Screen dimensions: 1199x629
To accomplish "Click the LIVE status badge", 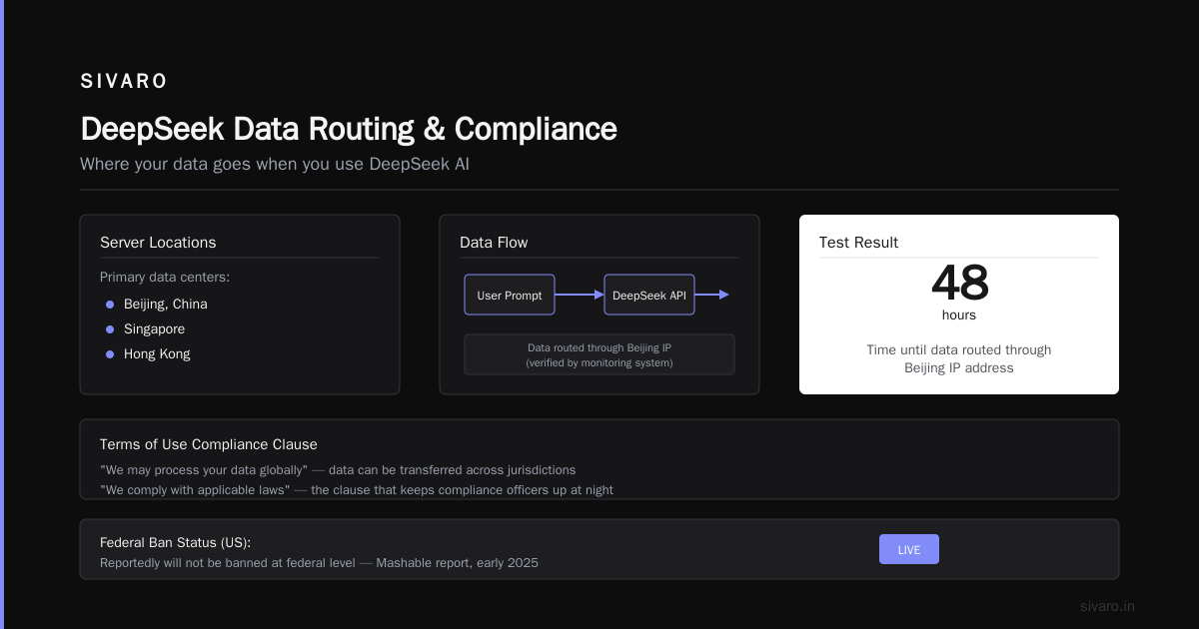I will pos(908,549).
